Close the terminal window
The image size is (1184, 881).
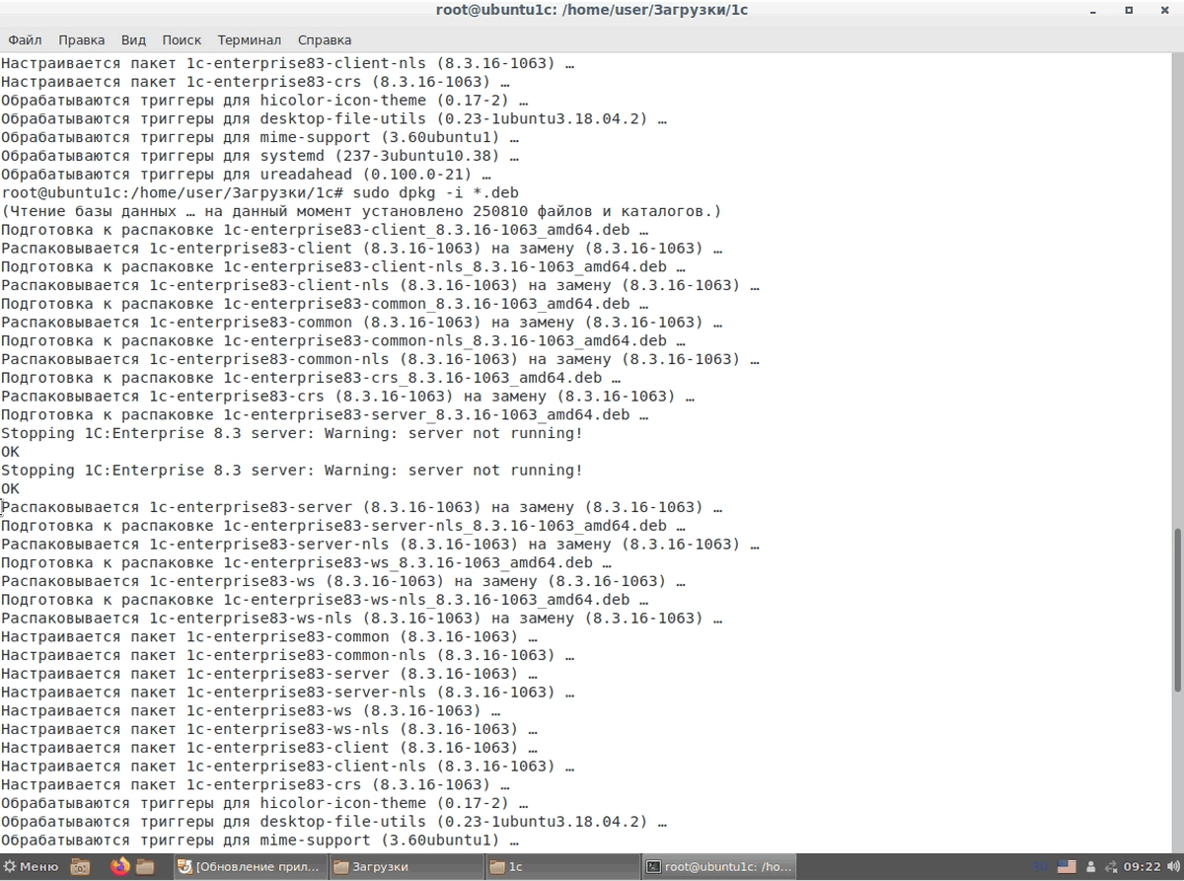click(1162, 10)
